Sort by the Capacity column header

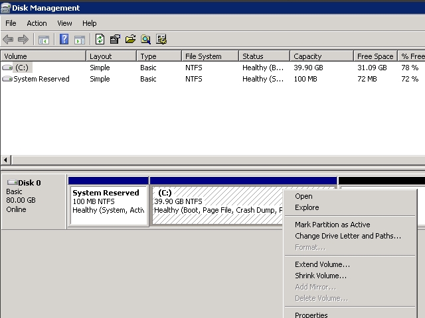coord(321,56)
